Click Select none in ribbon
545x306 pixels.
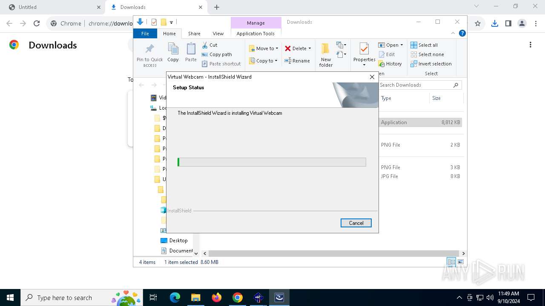(427, 54)
